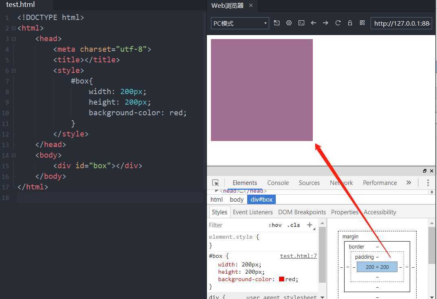Toggle the .cls class editor button
This screenshot has width=437, height=299.
(x=294, y=225)
